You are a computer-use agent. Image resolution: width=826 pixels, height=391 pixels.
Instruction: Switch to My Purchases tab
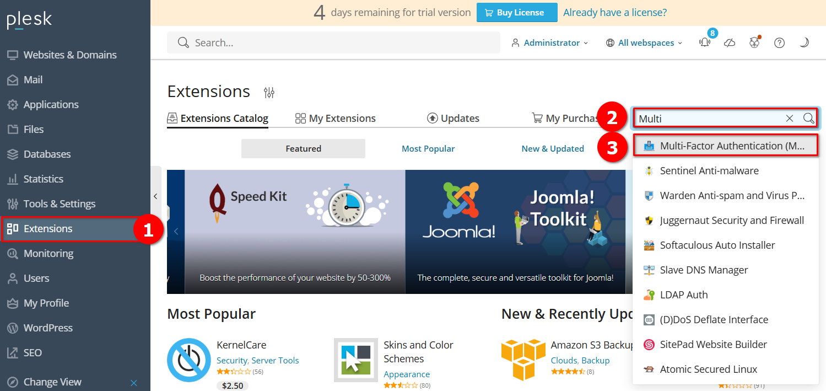tap(566, 118)
